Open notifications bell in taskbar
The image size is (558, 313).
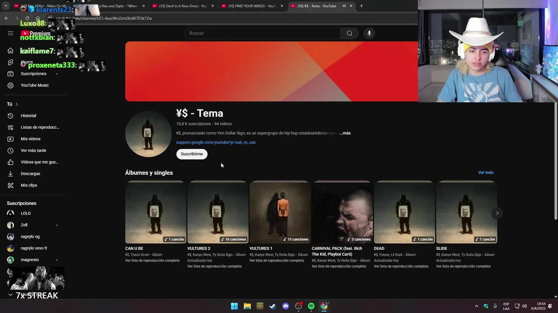click(550, 306)
